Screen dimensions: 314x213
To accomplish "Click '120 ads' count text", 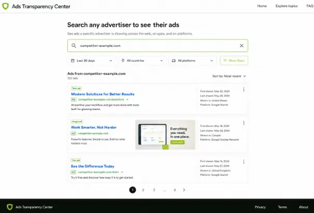I will tap(73, 78).
